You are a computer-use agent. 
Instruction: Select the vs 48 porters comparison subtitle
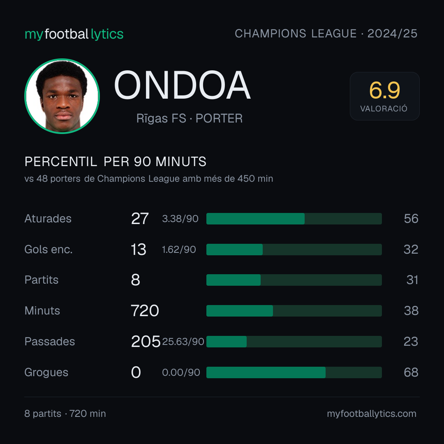click(x=149, y=179)
